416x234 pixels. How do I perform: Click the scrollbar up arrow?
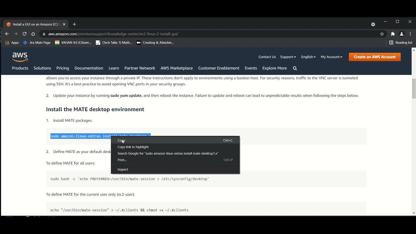point(414,50)
